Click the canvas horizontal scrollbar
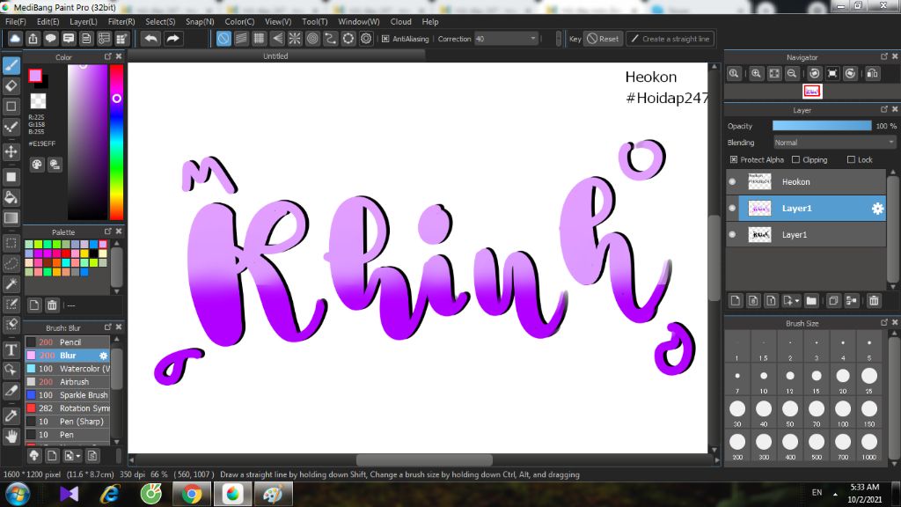The height and width of the screenshot is (507, 901). pyautogui.click(x=424, y=459)
